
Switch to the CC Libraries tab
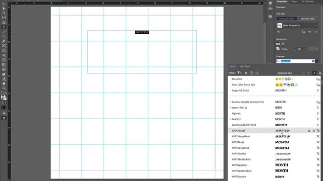coord(307,2)
